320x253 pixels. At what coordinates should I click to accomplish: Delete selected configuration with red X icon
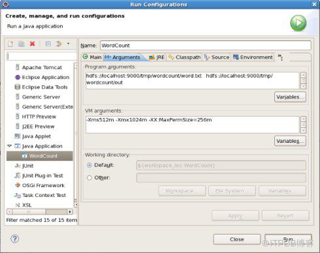coord(33,44)
